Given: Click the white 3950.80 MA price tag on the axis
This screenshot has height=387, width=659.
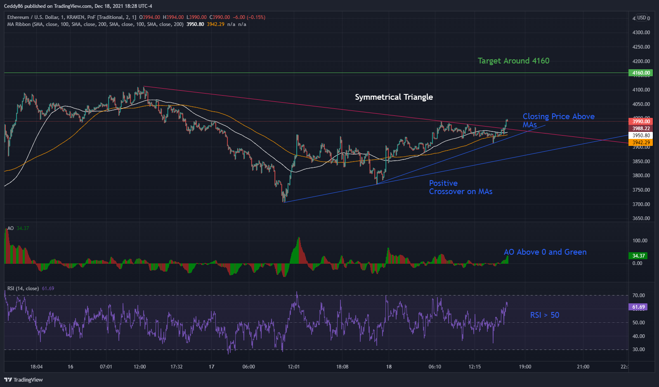Looking at the screenshot, I should coord(640,136).
